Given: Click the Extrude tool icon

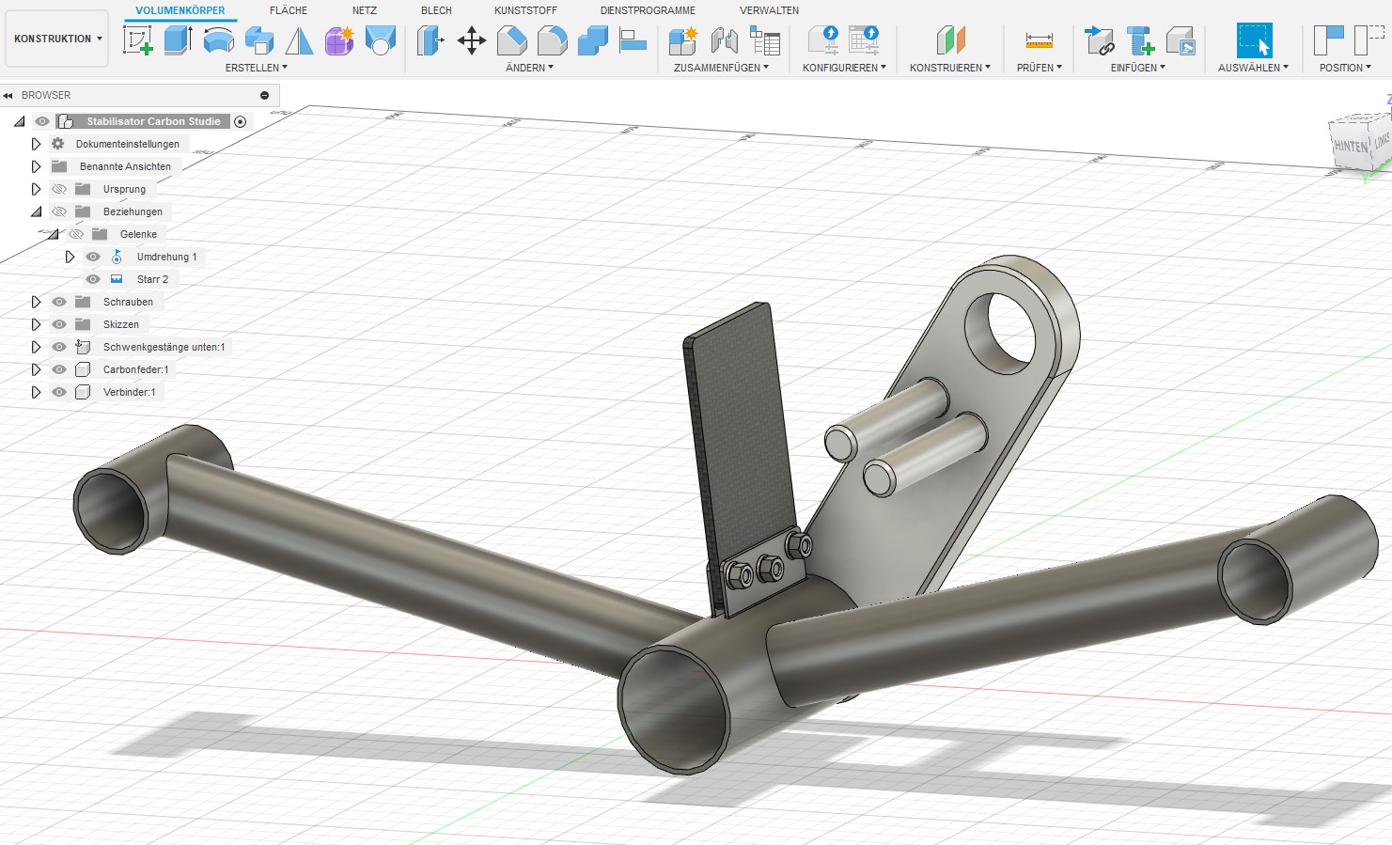Looking at the screenshot, I should (x=178, y=40).
